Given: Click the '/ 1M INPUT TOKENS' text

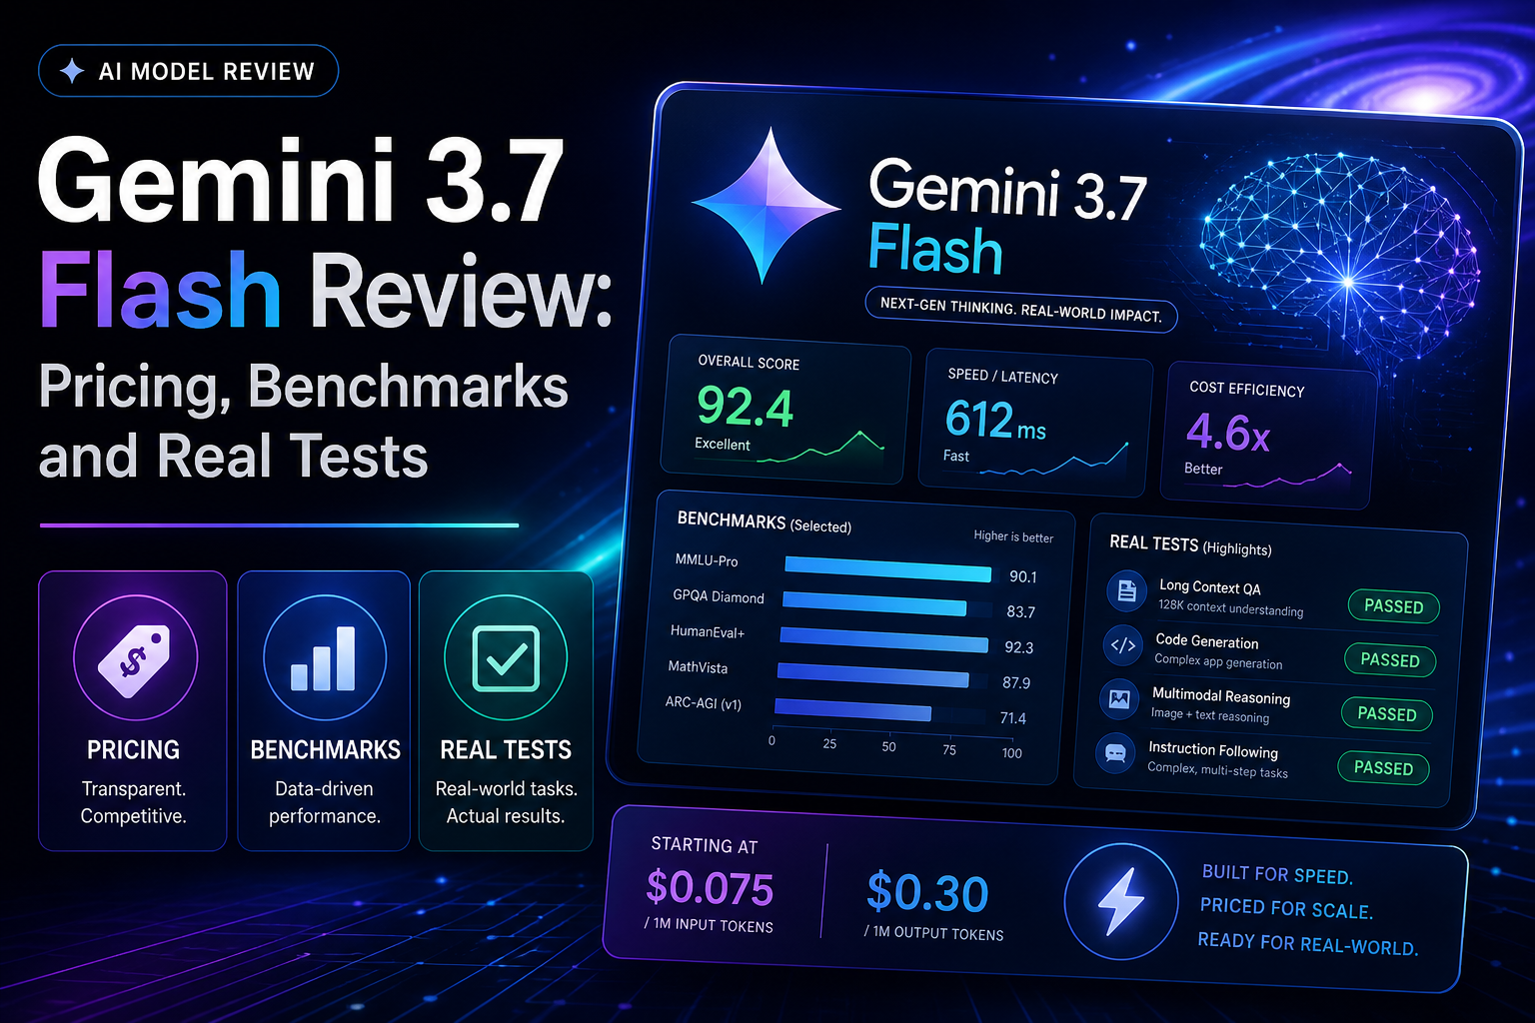Looking at the screenshot, I should pyautogui.click(x=709, y=925).
